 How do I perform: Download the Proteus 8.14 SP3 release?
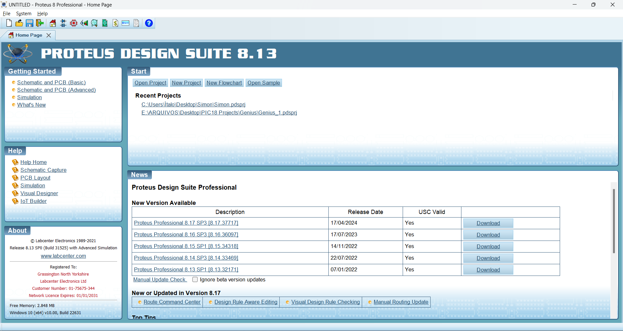[488, 258]
